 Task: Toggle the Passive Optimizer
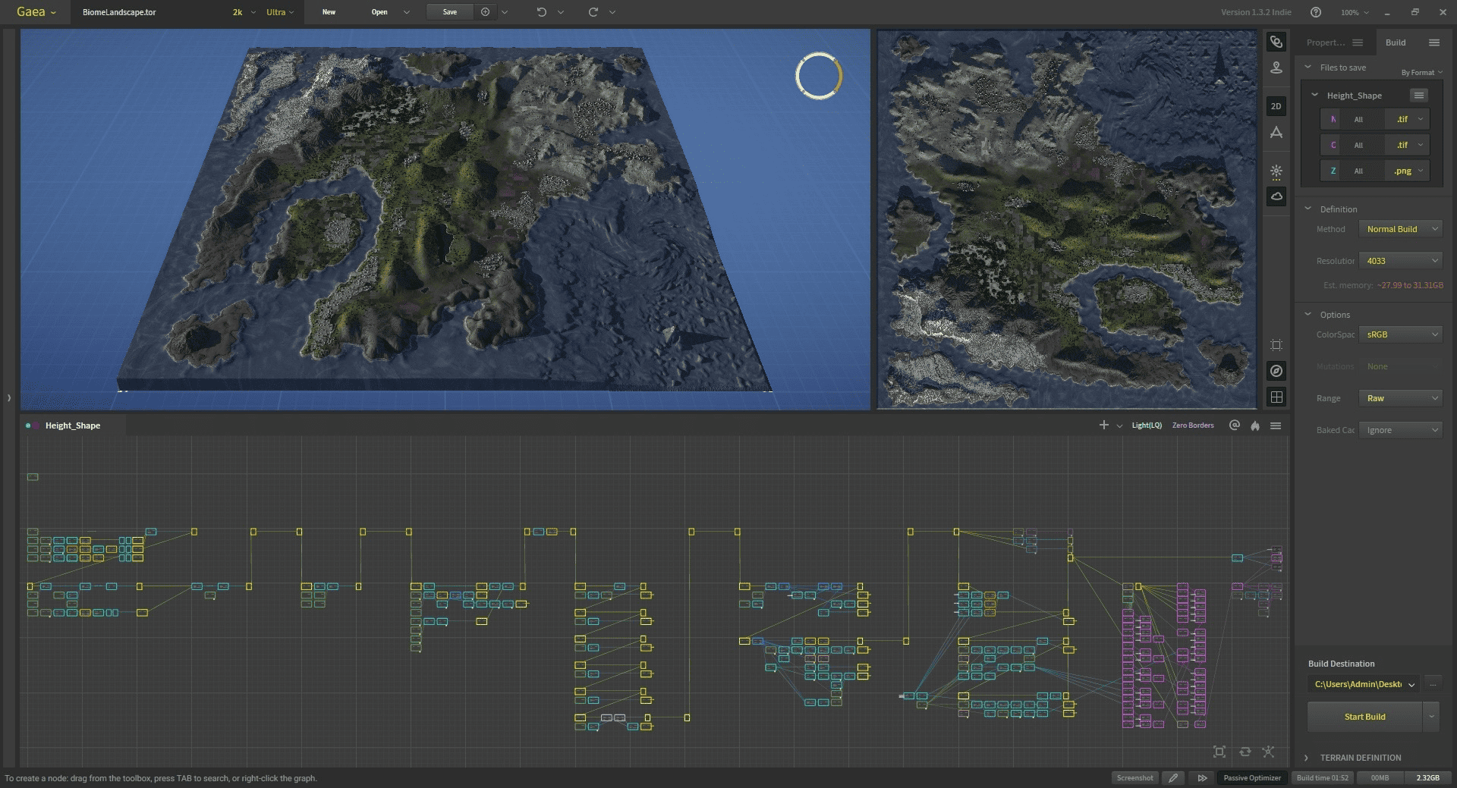click(x=1251, y=777)
